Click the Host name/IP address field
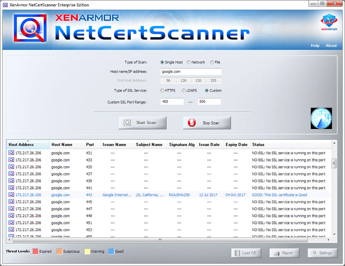The width and height of the screenshot is (345, 266). coord(191,71)
